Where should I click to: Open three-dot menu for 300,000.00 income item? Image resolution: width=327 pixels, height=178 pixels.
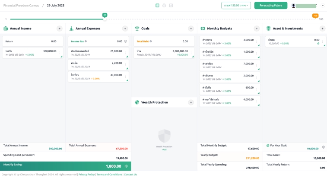tap(60, 53)
